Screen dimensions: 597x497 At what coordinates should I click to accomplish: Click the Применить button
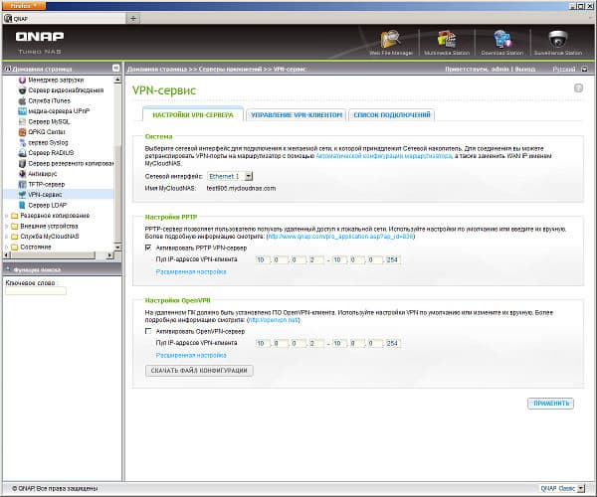tap(550, 404)
